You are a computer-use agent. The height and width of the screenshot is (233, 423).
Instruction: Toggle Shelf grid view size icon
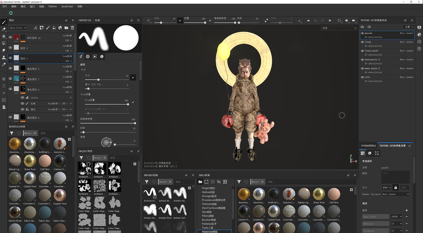(x=351, y=189)
